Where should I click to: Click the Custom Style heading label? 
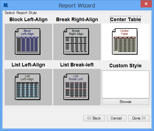125,66
